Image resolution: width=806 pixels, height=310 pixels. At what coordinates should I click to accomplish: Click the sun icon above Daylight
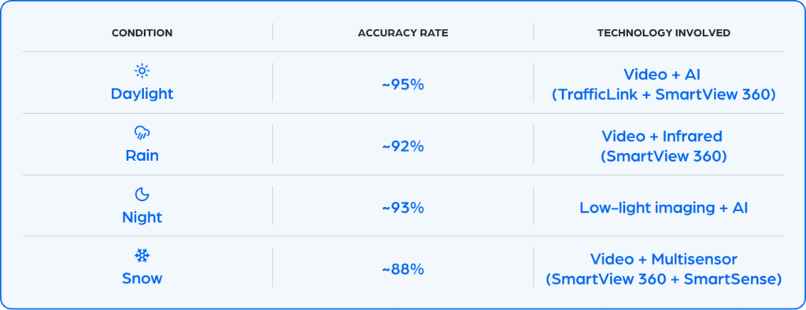142,71
